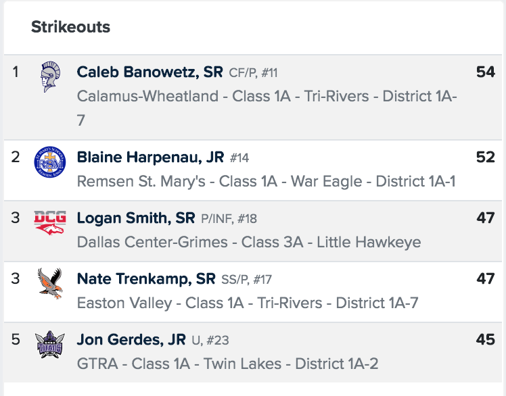This screenshot has height=396, width=506.
Task: Click the Easton Valley team details line
Action: 248,303
